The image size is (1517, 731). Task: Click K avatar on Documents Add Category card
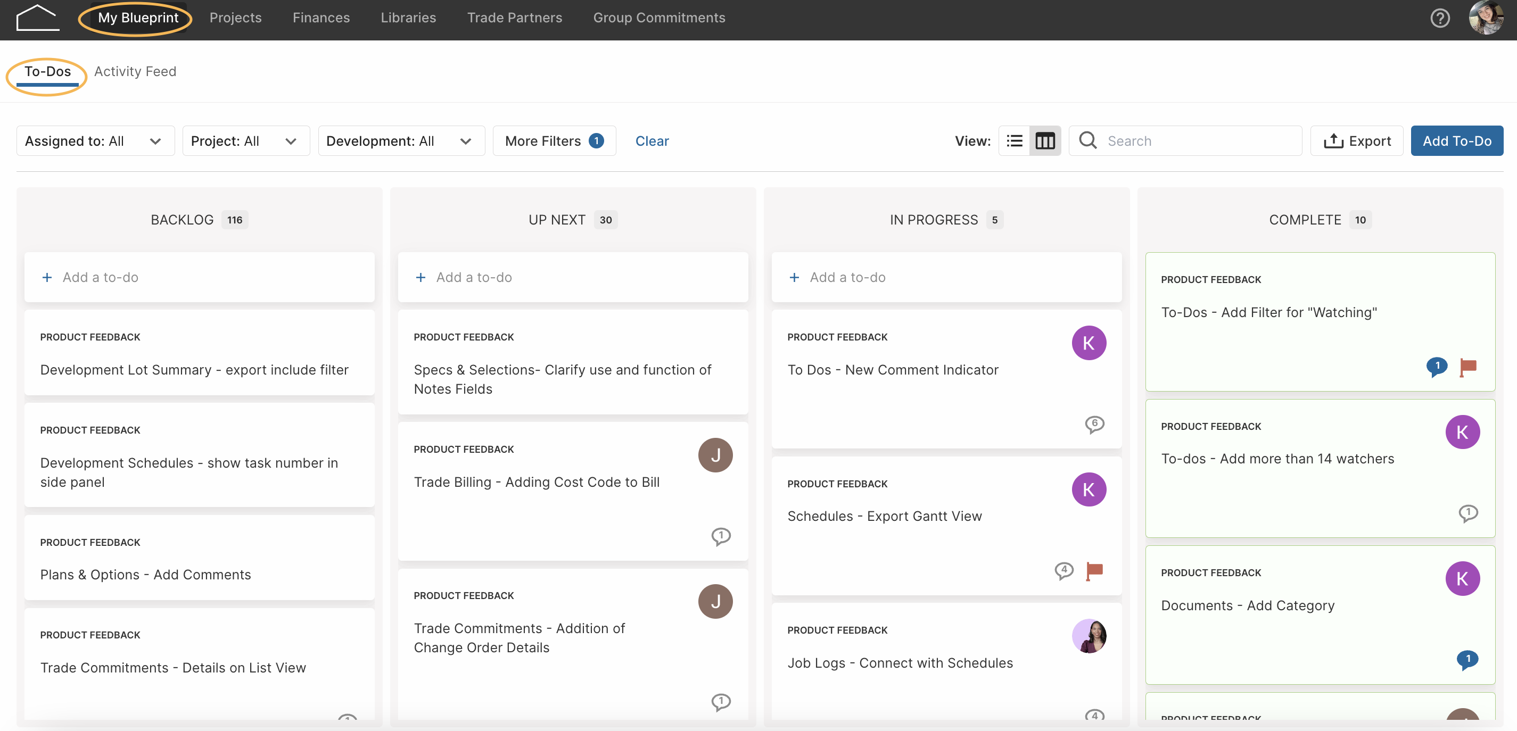pos(1462,578)
